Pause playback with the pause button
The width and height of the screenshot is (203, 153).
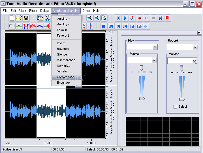point(146,18)
